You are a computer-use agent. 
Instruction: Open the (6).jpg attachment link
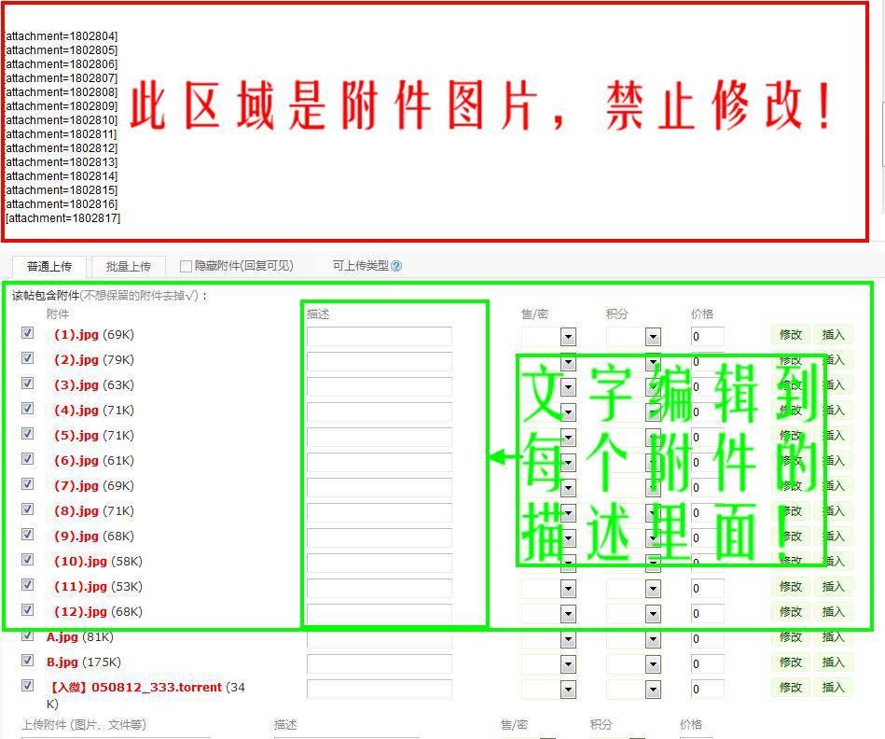click(76, 461)
